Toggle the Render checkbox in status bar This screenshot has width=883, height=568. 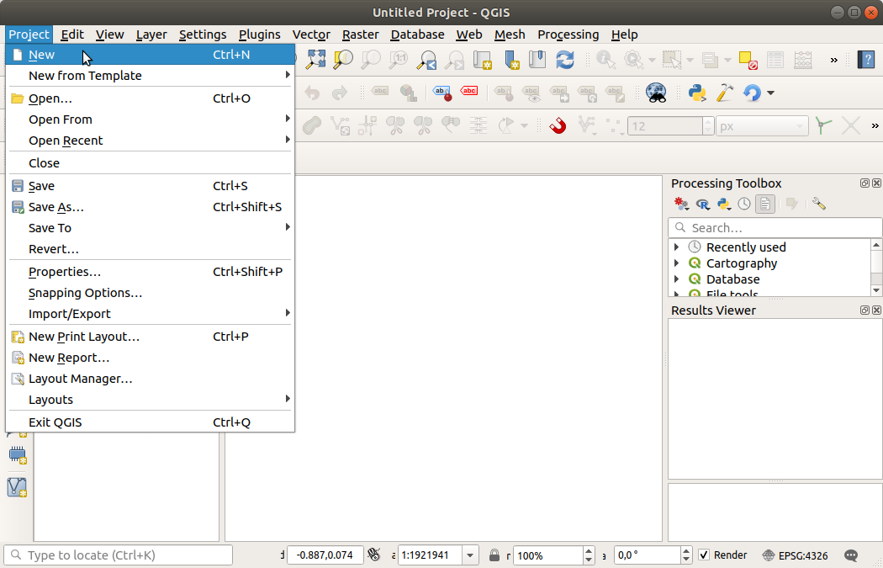[x=705, y=555]
